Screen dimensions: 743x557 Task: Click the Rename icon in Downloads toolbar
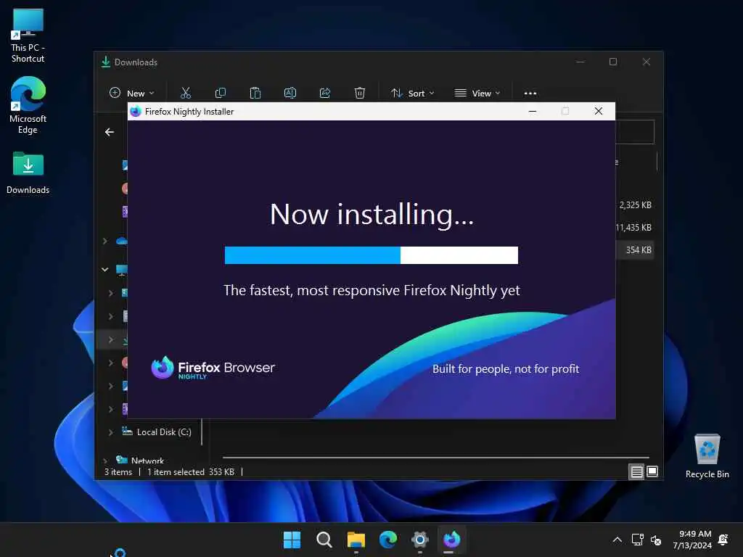tap(290, 93)
